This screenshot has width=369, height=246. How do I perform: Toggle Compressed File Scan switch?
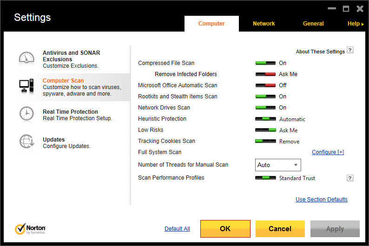pos(265,63)
